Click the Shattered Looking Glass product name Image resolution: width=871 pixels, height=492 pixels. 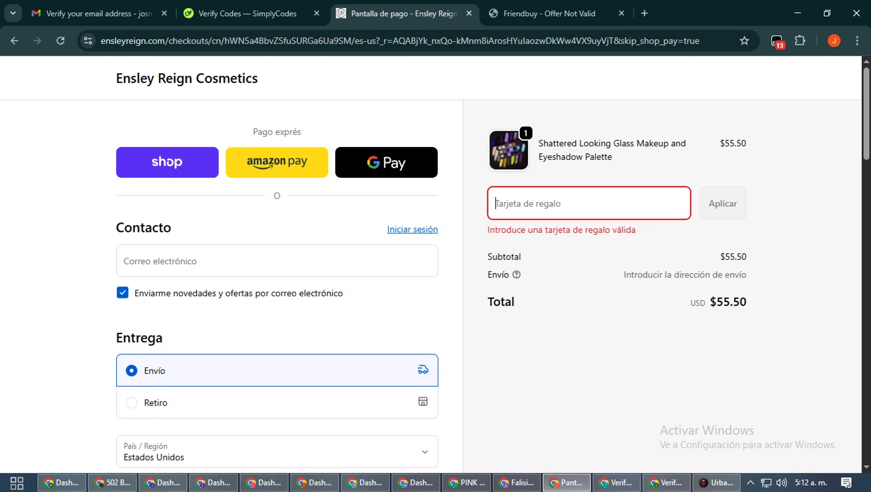612,150
